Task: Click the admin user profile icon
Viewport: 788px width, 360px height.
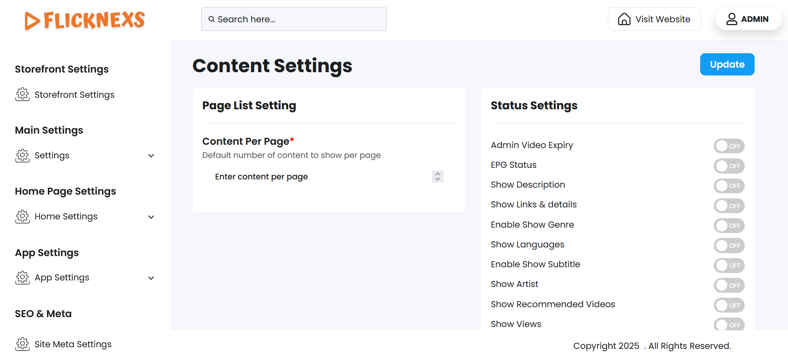Action: coord(732,19)
